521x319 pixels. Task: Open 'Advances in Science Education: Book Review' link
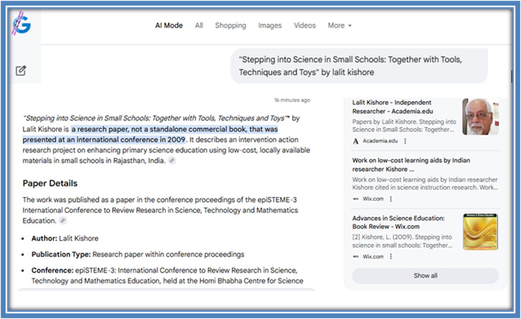click(398, 222)
